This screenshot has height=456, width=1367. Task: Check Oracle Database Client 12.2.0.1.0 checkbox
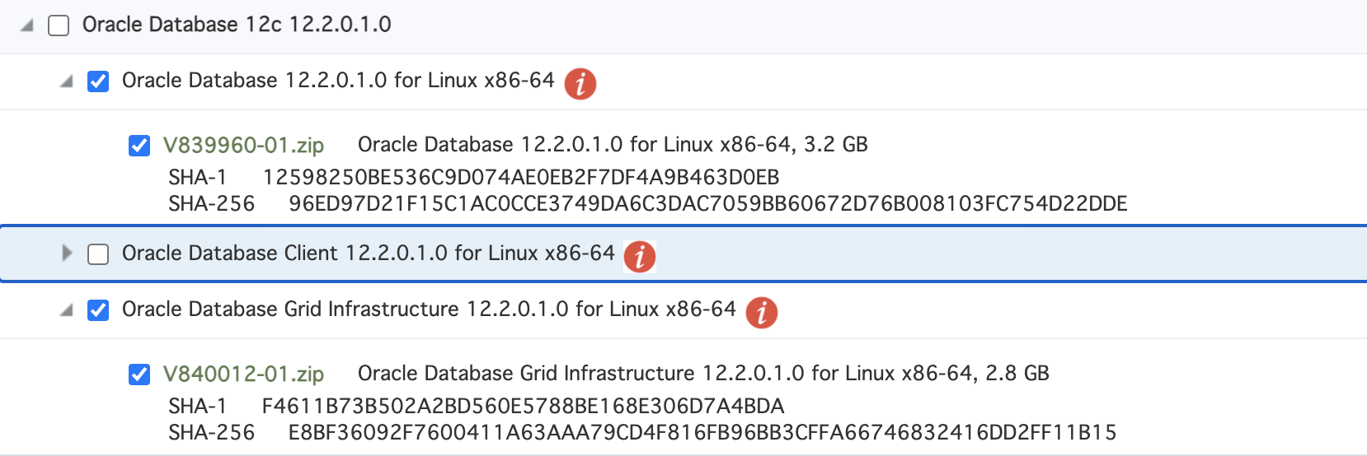coord(98,254)
